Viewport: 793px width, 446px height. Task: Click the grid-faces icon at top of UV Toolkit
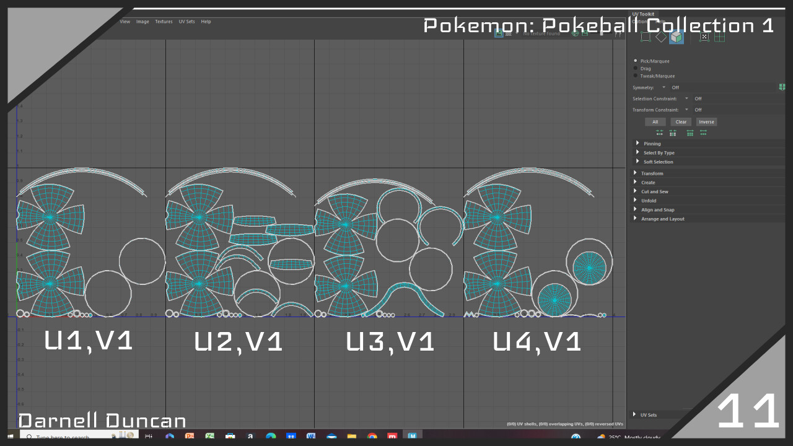[x=719, y=37]
